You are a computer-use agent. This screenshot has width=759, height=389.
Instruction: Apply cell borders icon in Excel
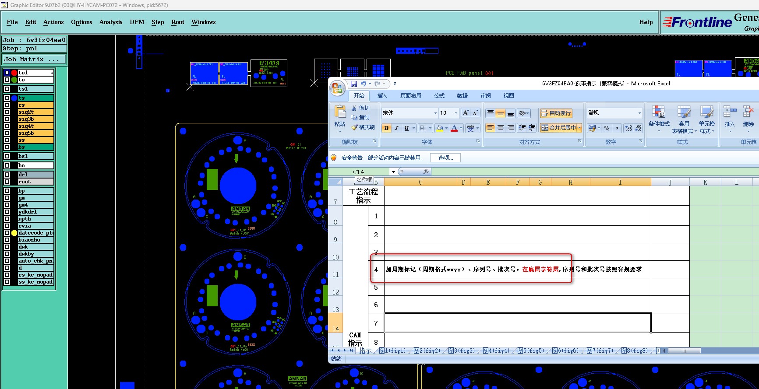pos(423,128)
